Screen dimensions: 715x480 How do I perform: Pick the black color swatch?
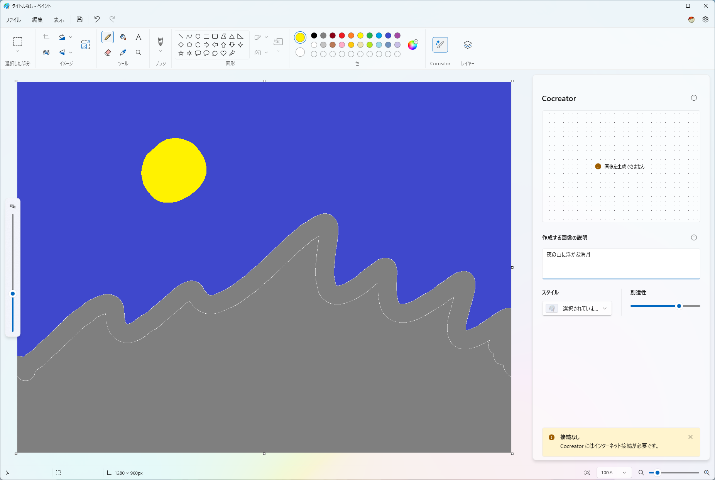tap(314, 35)
